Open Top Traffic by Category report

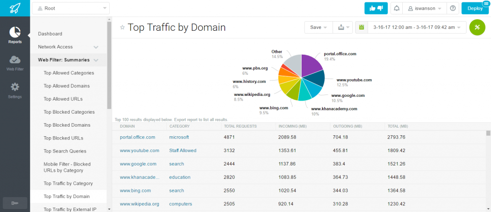[68, 184]
